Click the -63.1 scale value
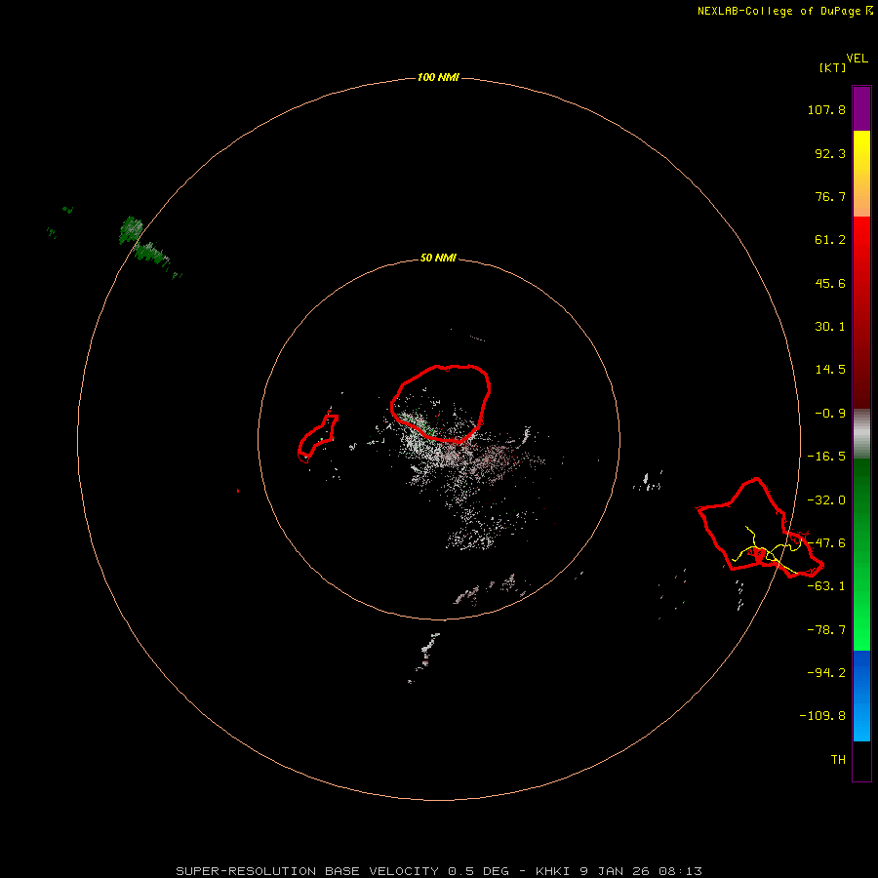Image resolution: width=878 pixels, height=878 pixels. tap(826, 586)
